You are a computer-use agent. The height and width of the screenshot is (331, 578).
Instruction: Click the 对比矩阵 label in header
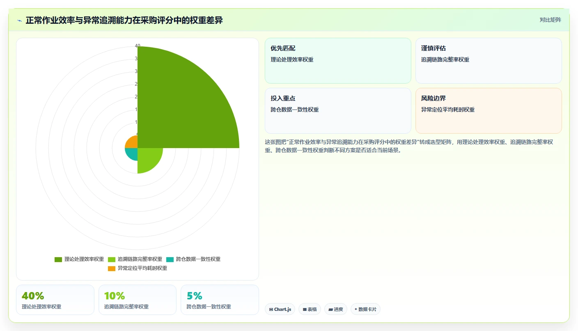tap(550, 20)
